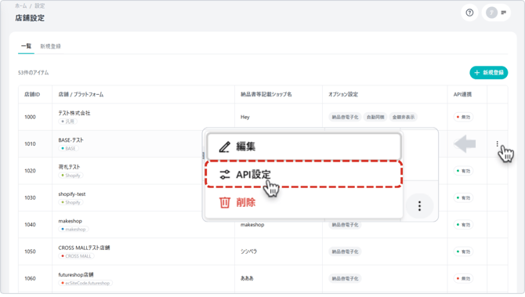Click store name BASE-テスト
This screenshot has width=525, height=297.
[x=71, y=140]
